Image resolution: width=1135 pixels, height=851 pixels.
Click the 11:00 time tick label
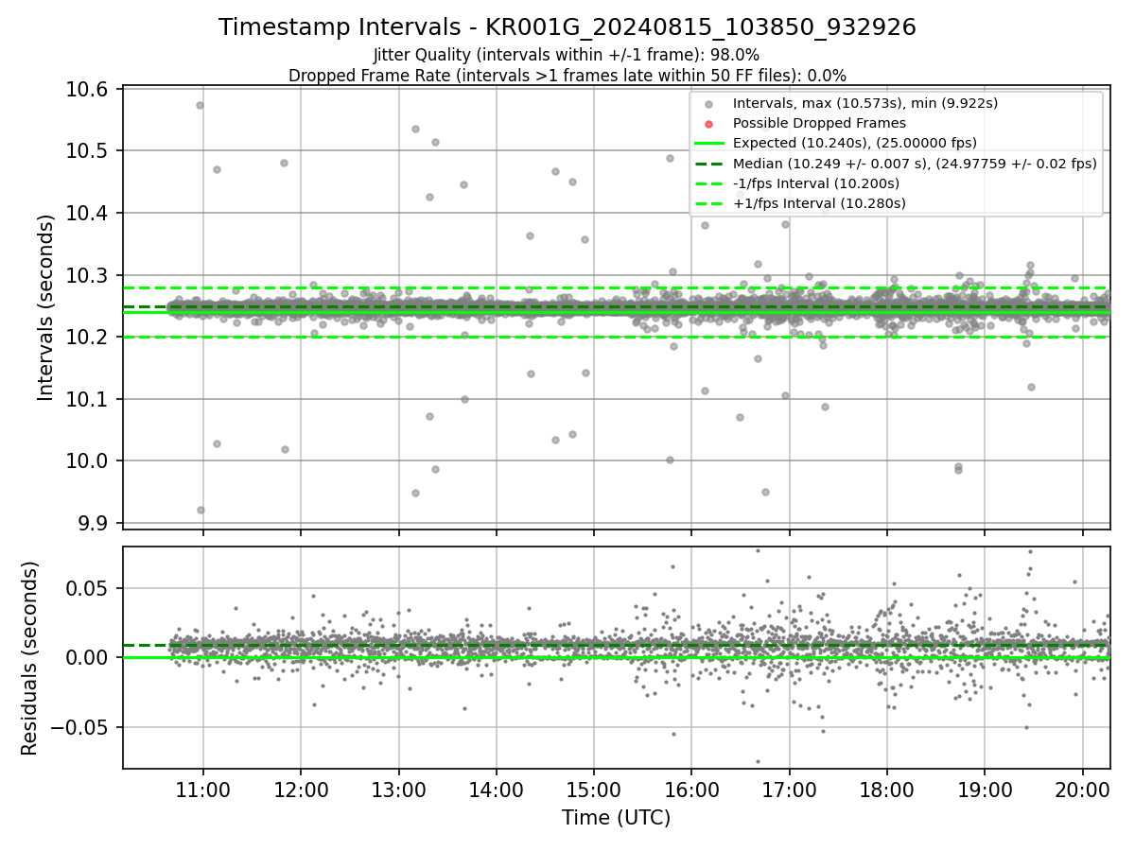pyautogui.click(x=203, y=789)
